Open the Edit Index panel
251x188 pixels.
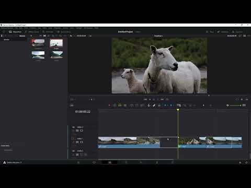(48, 32)
